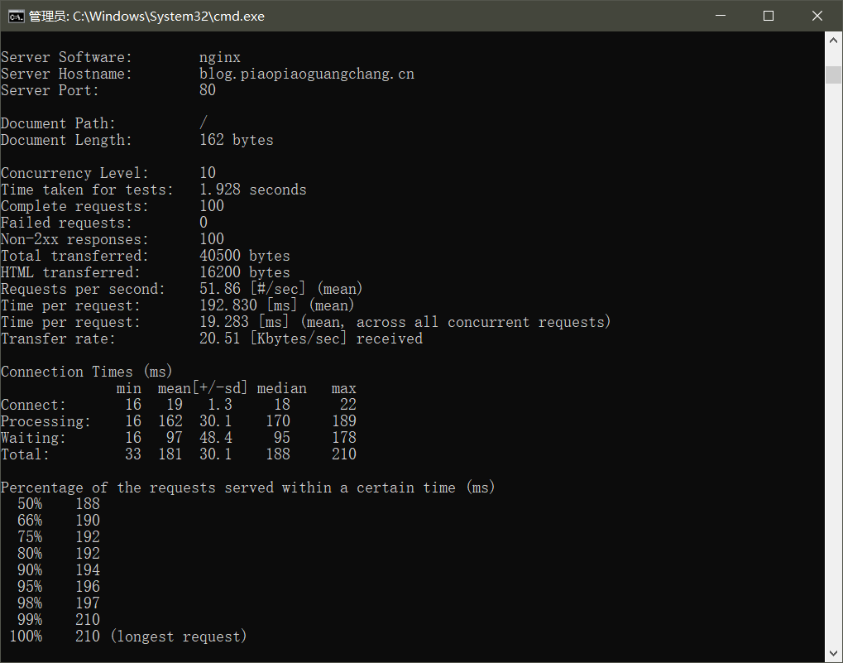Click the Total transferred 40500 bytes value
This screenshot has width=843, height=663.
pos(245,256)
